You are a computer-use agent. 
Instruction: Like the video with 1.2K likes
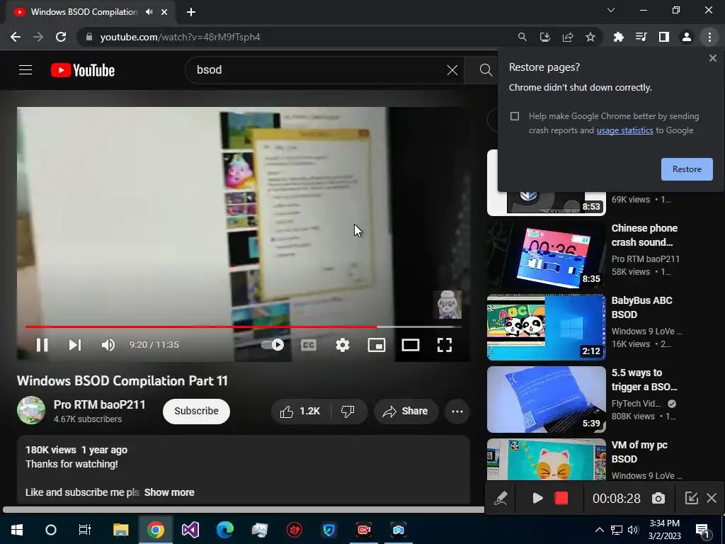300,412
